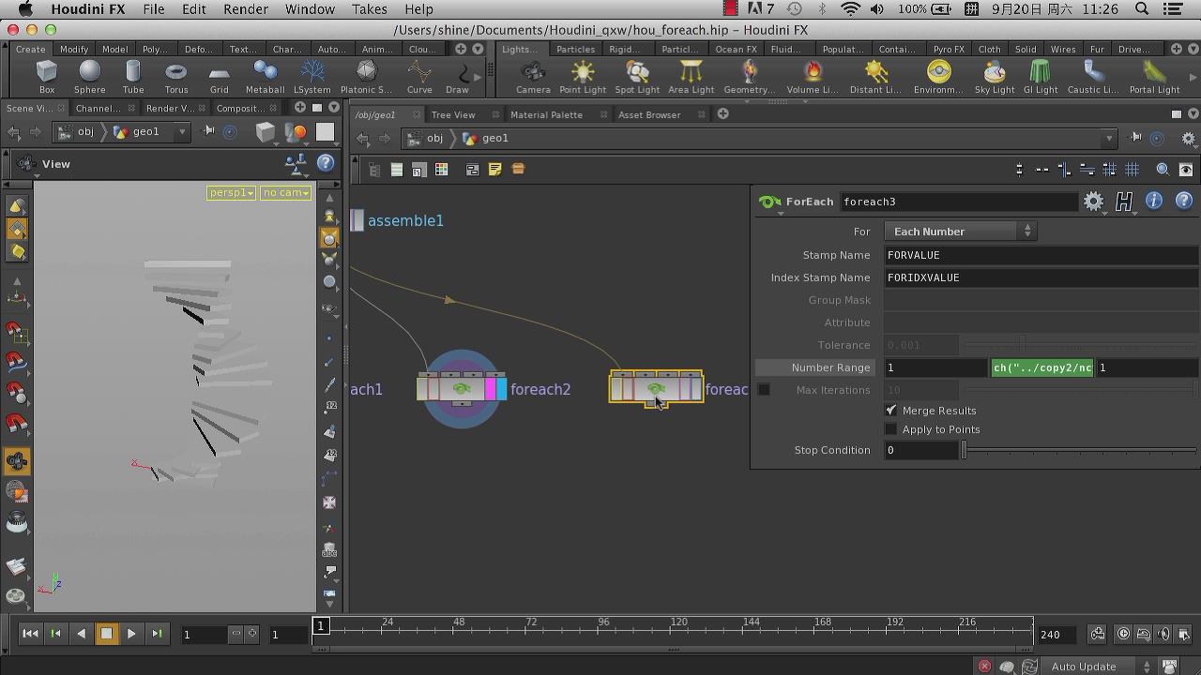
Task: Open the File menu
Action: click(153, 8)
